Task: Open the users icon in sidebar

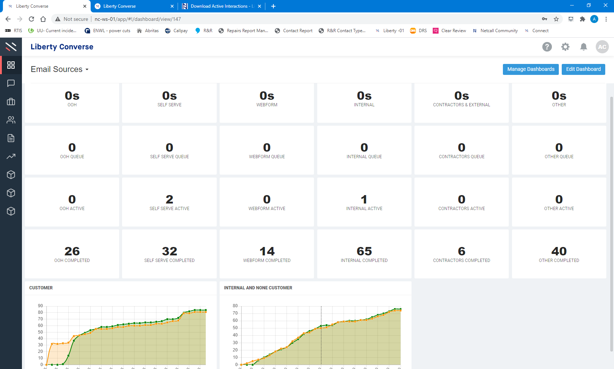Action: point(11,120)
